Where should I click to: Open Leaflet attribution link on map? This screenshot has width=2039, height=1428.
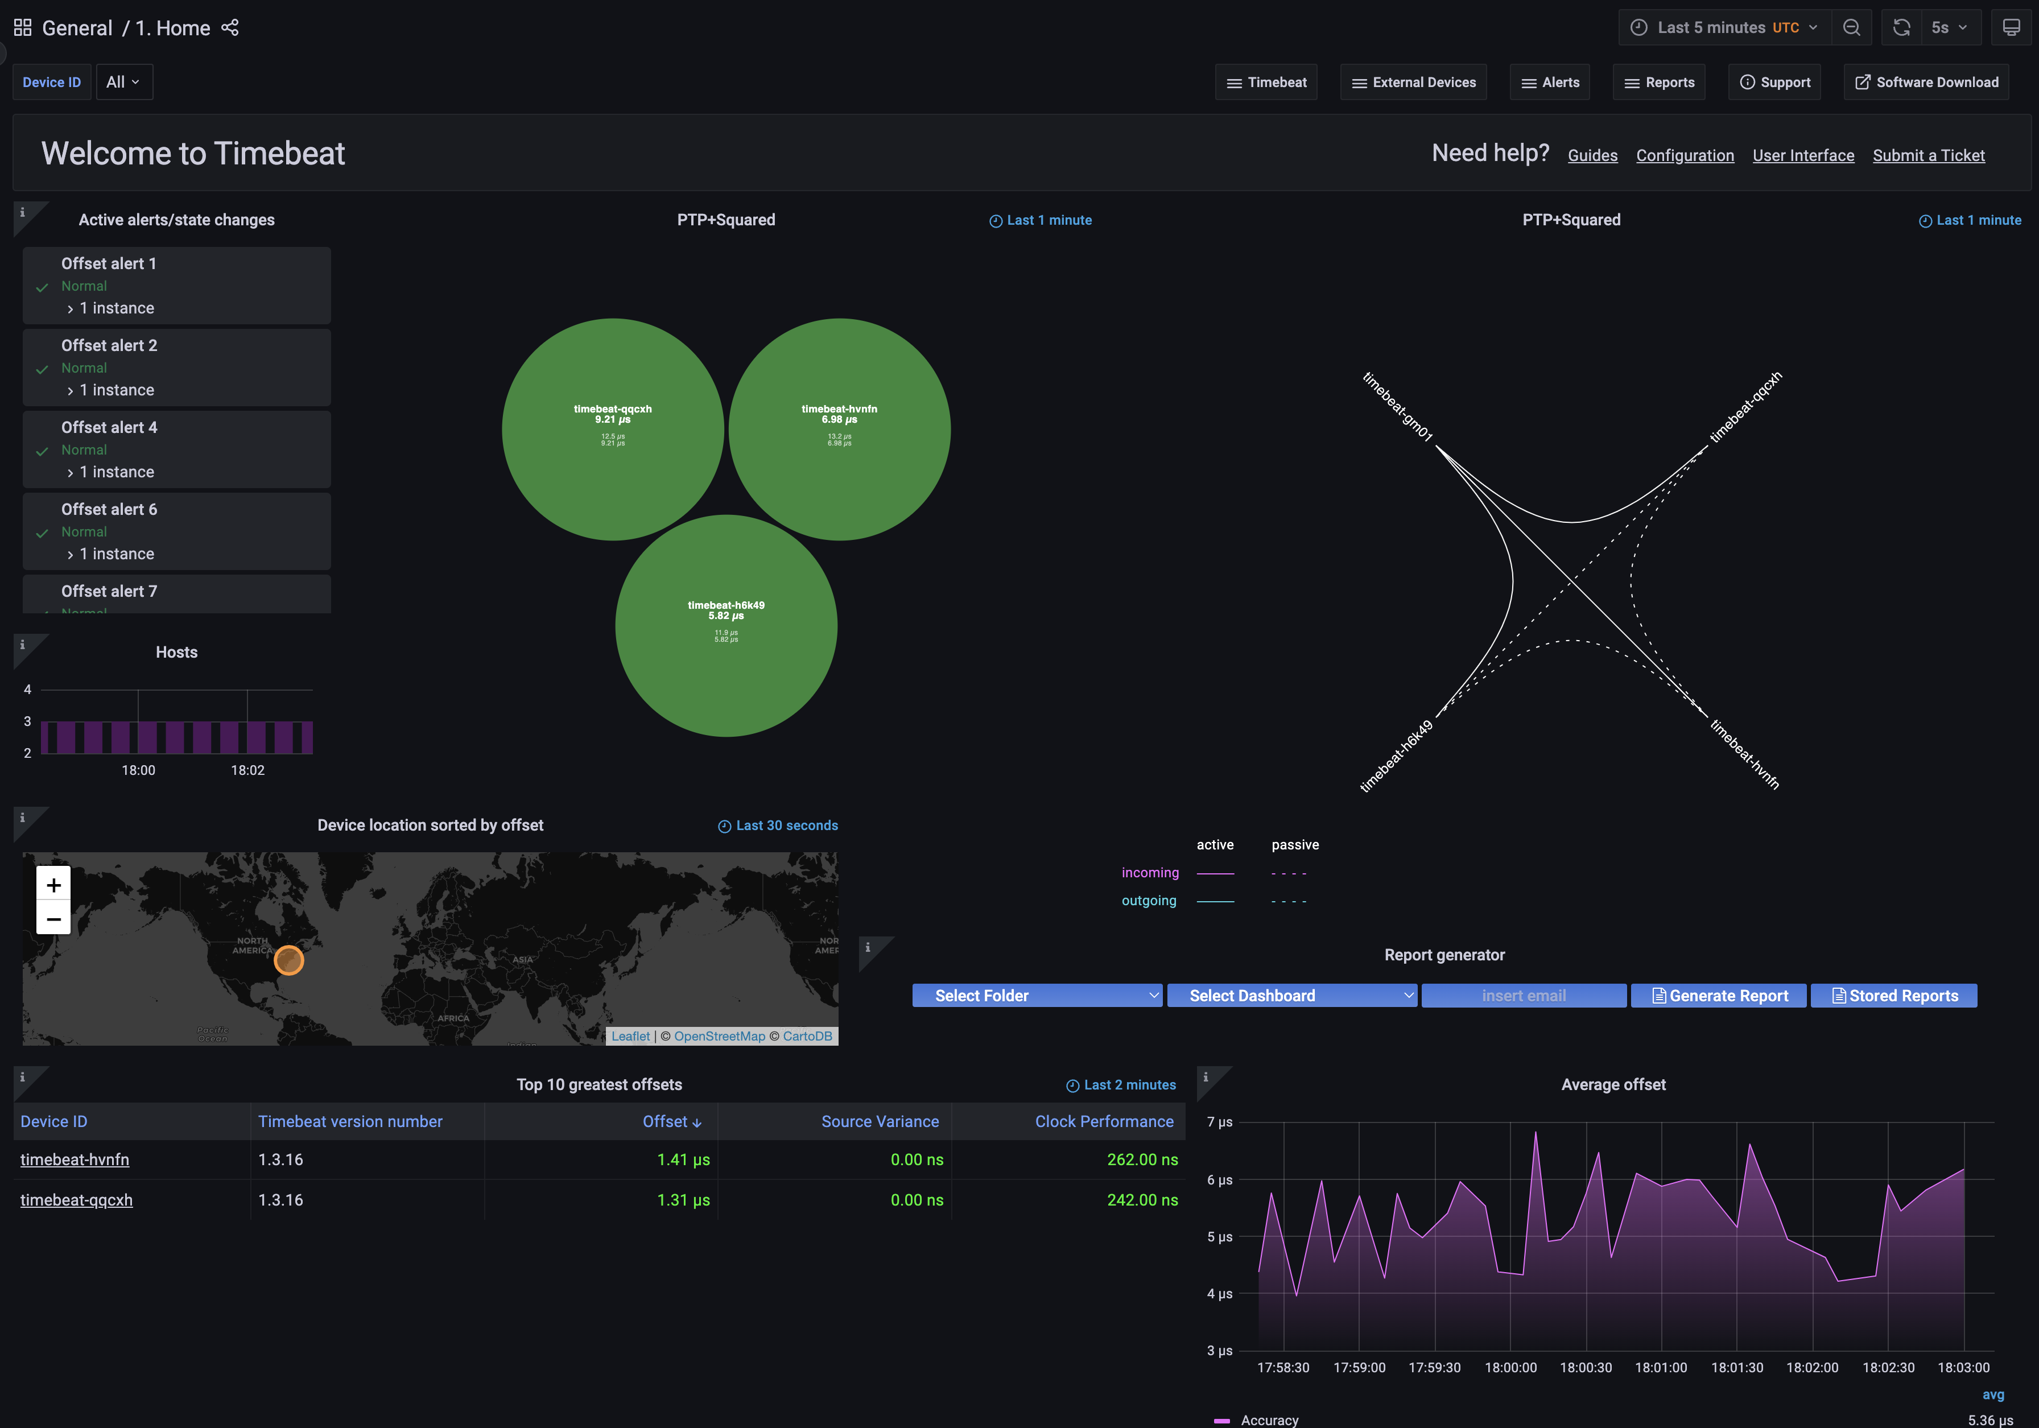[x=630, y=1037]
